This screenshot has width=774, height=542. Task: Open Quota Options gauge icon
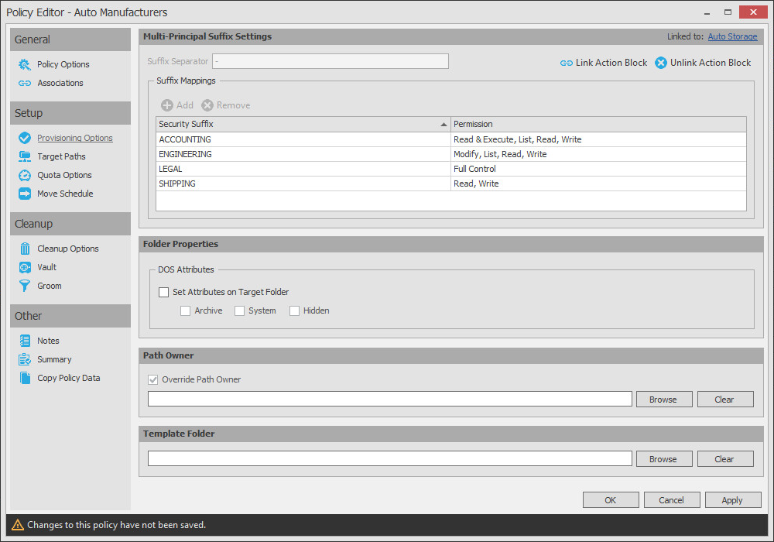coord(25,175)
